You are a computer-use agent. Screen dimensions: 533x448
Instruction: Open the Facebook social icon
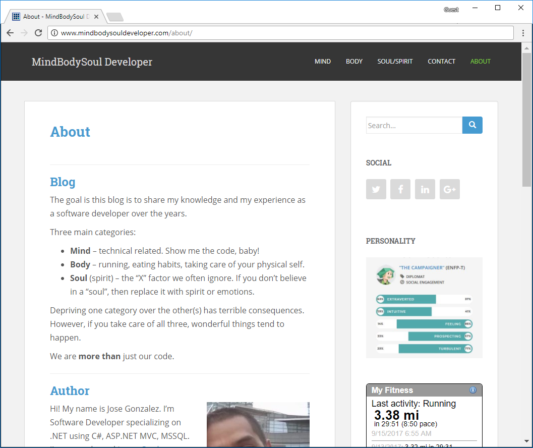(400, 189)
